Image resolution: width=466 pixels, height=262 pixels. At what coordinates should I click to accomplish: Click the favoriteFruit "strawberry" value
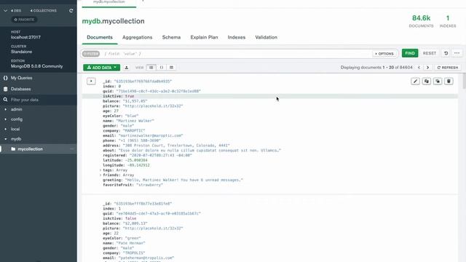tap(149, 185)
